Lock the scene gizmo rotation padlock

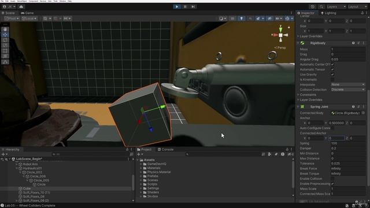click(288, 27)
